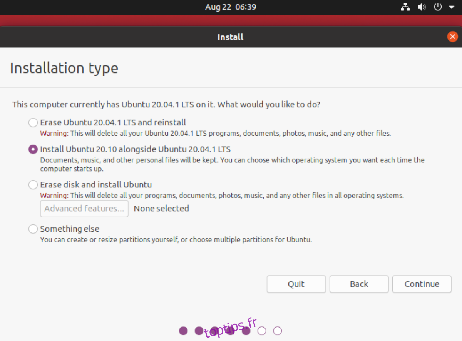The image size is (462, 341).
Task: Click Continue to proceed with installation
Action: click(x=422, y=284)
